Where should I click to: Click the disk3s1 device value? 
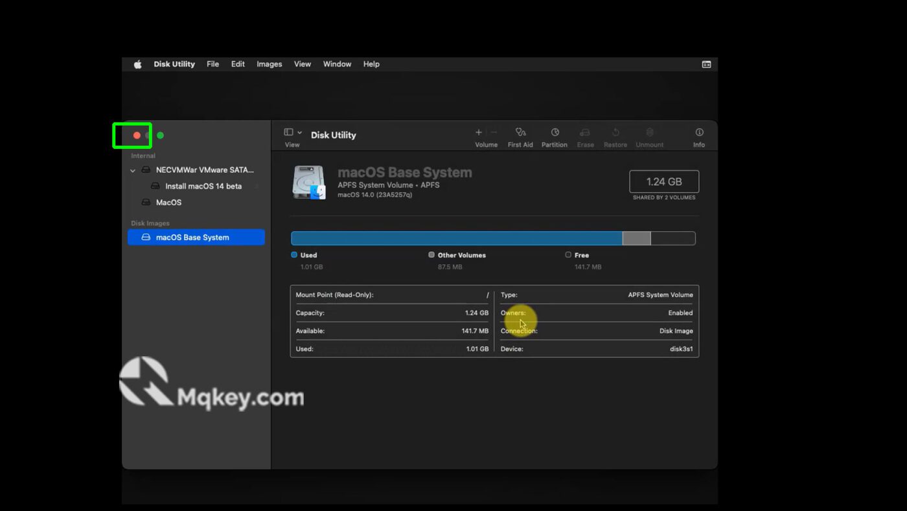coord(682,349)
